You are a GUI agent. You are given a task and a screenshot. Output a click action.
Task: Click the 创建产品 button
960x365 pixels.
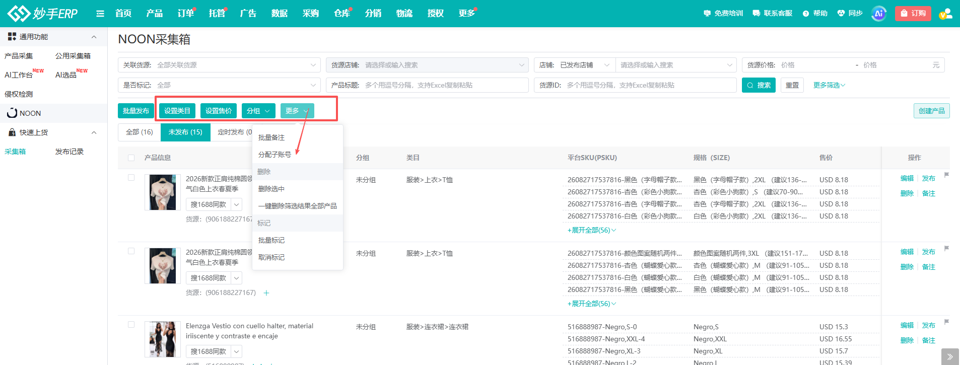click(932, 111)
